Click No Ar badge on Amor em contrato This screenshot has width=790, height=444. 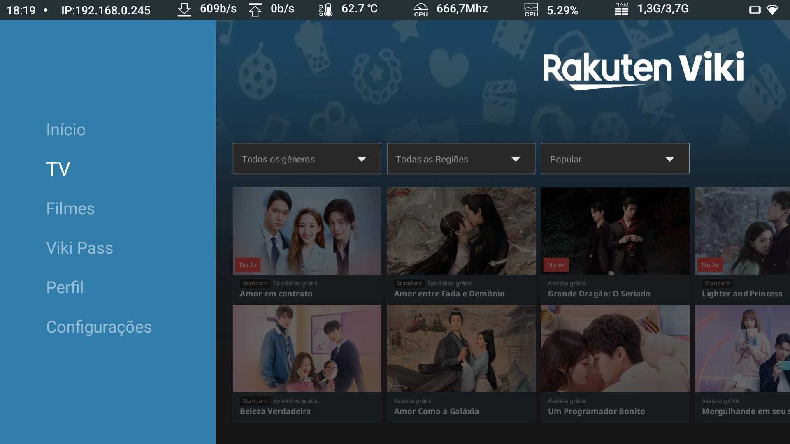248,265
